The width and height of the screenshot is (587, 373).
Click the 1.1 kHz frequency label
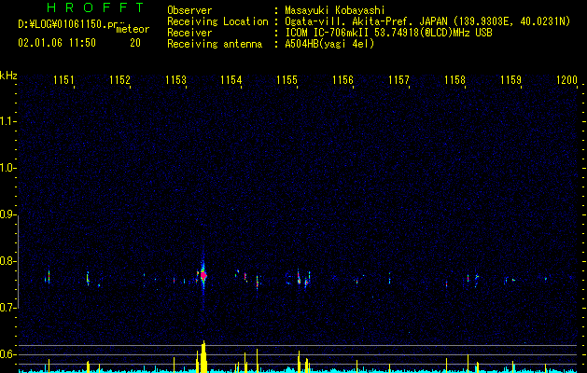click(7, 121)
